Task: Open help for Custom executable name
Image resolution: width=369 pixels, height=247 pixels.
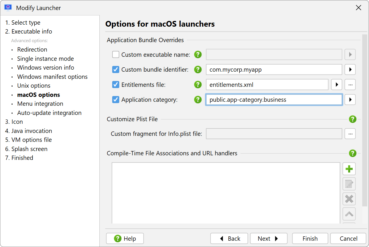Action: tap(198, 54)
